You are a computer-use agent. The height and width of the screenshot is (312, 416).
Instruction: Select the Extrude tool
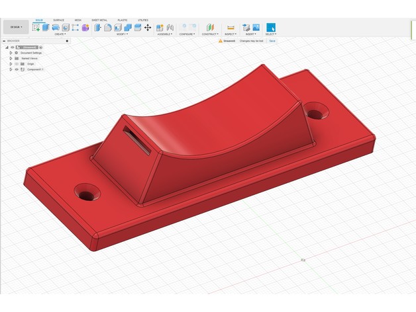[x=46, y=27]
